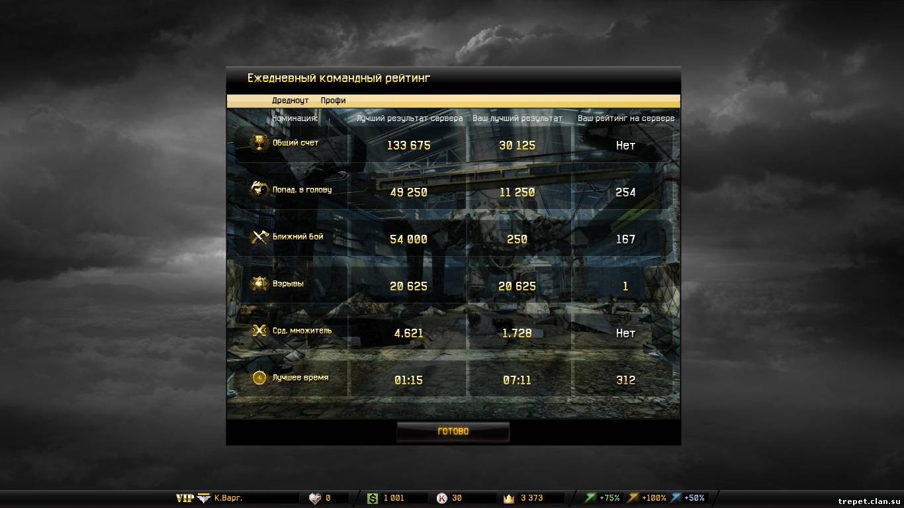Click the green +75% boost arrow icon
Viewport: 904px width, 508px height.
pos(590,498)
